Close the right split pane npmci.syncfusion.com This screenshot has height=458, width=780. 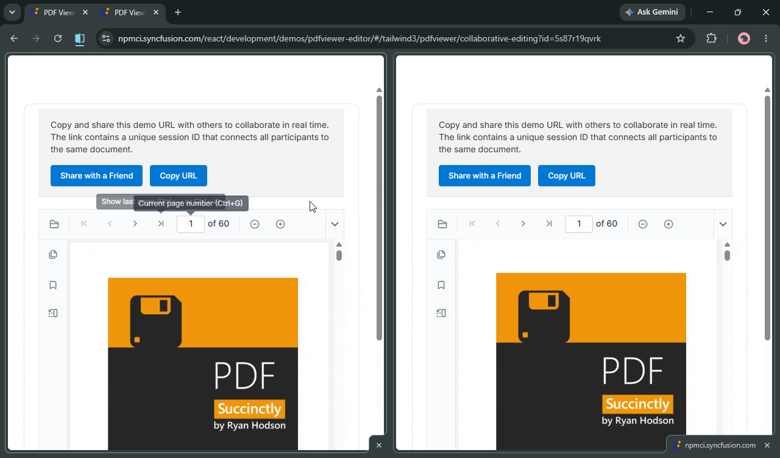click(768, 445)
